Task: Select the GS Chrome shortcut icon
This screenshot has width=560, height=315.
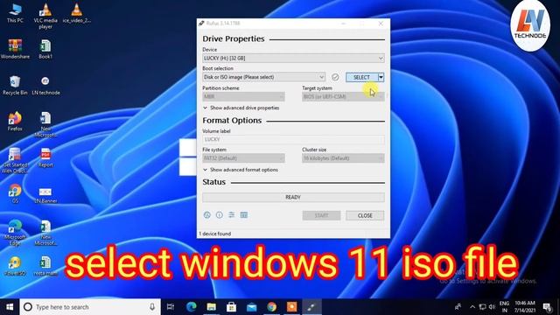Action: click(x=15, y=194)
